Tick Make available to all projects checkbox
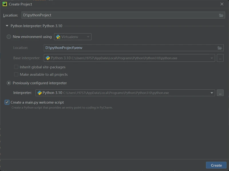 pos(16,75)
